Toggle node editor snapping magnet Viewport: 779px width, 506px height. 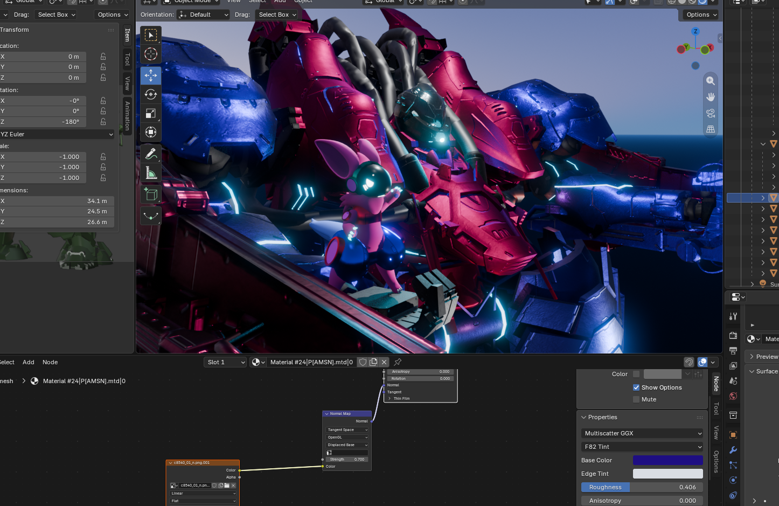pos(689,362)
